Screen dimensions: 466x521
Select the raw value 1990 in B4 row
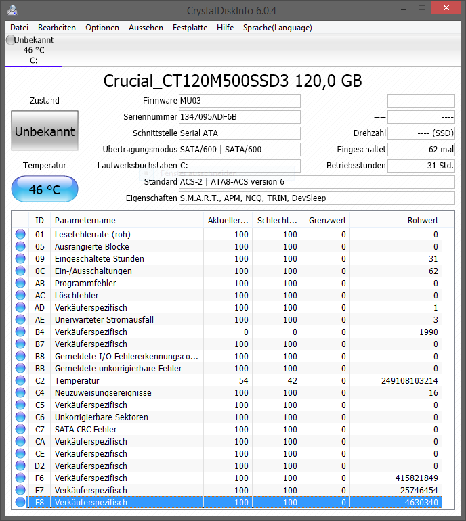429,332
